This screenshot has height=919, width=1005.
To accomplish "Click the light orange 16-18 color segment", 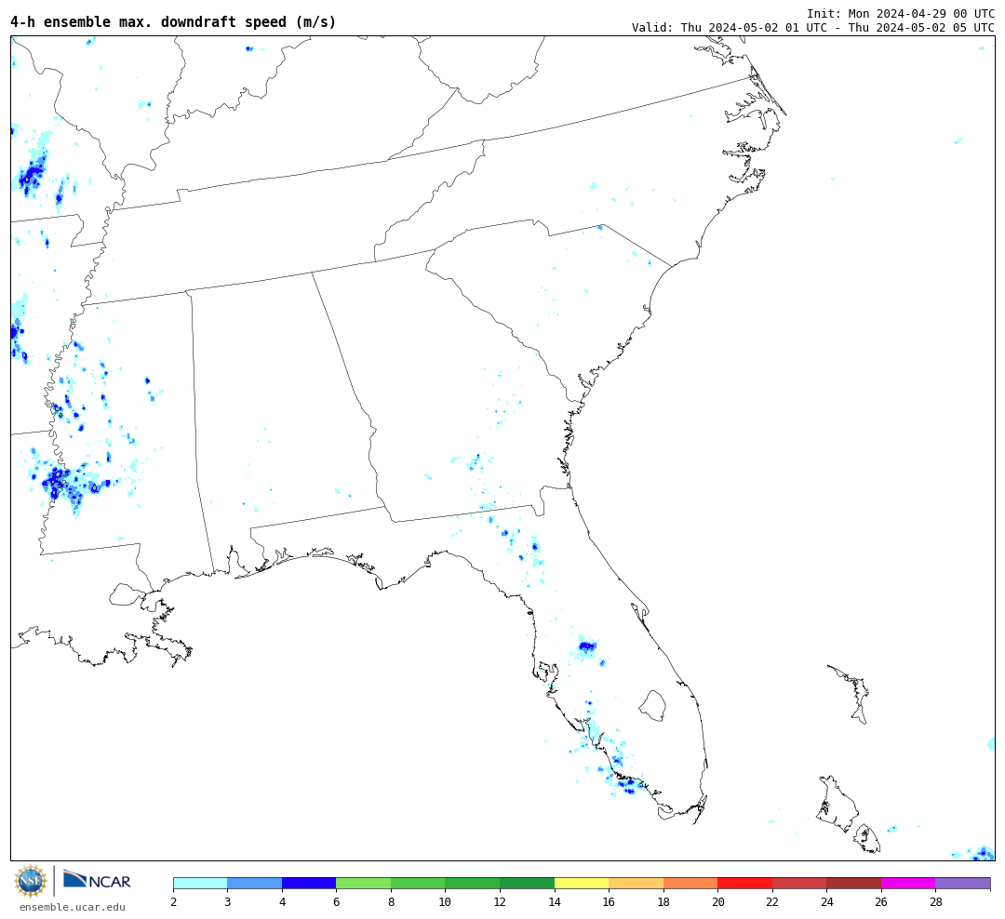I will point(636,883).
